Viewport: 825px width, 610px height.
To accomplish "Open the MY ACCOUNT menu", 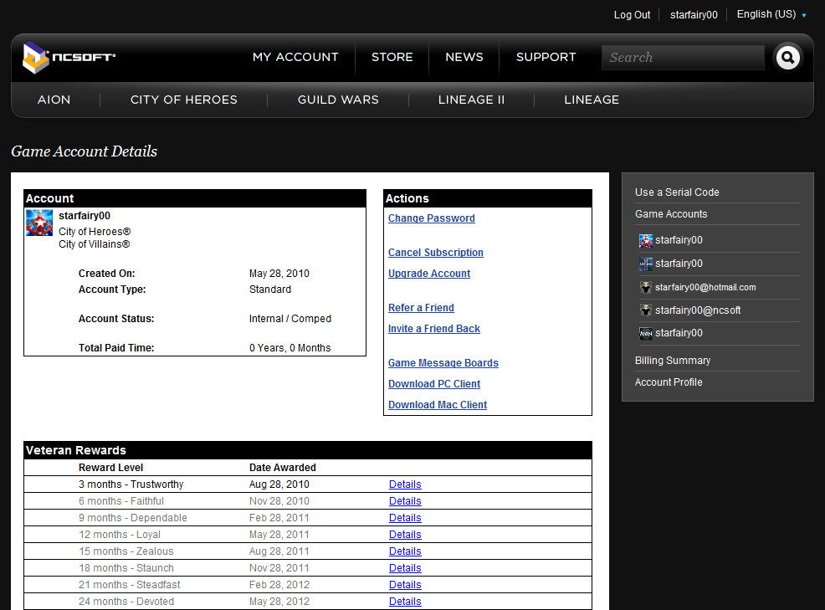I will (x=295, y=57).
